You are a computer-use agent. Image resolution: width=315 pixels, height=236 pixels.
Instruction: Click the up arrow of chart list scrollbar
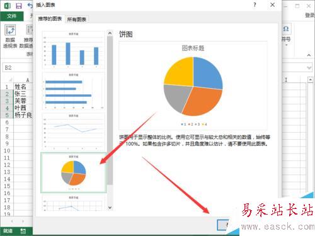[110, 33]
